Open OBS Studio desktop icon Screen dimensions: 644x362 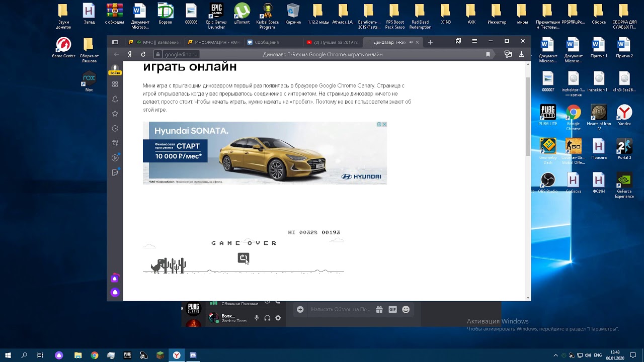[548, 183]
